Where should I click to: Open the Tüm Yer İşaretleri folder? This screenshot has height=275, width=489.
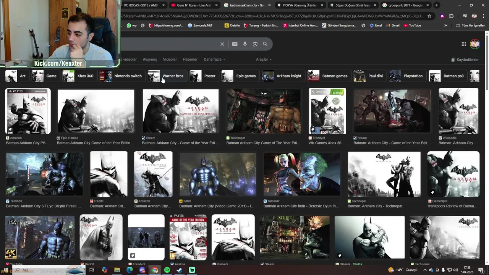click(470, 25)
